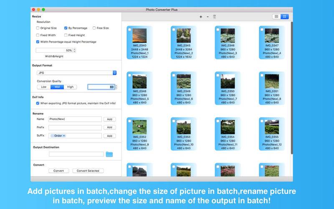Click the Convert button

[58, 171]
